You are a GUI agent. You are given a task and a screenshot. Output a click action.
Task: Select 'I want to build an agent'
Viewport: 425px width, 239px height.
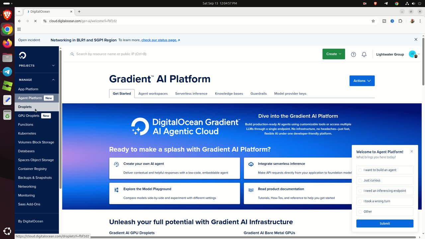385,170
